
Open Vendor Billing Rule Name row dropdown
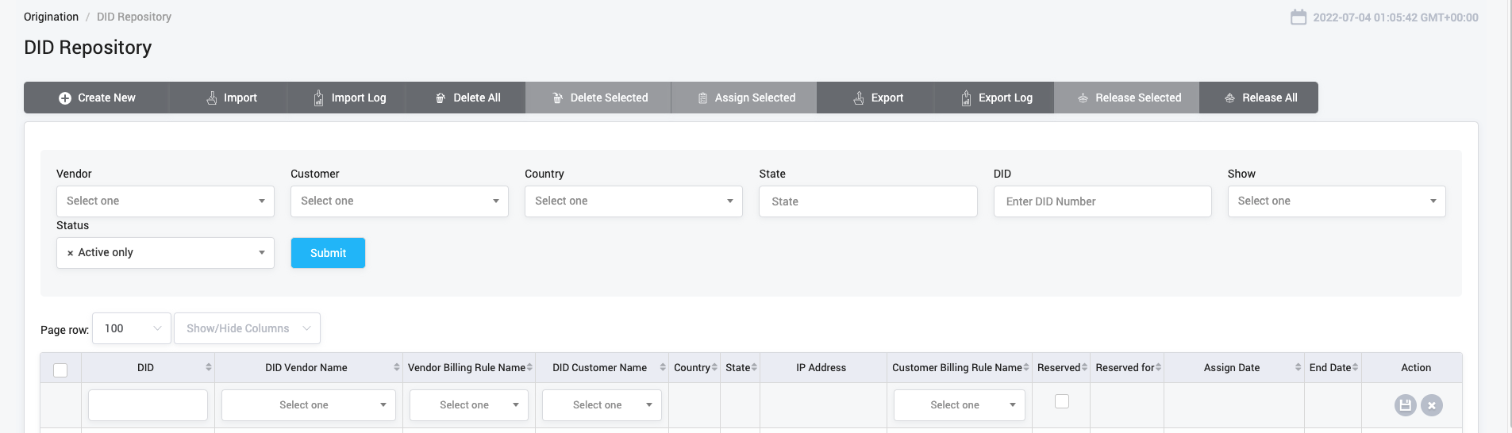pyautogui.click(x=469, y=405)
